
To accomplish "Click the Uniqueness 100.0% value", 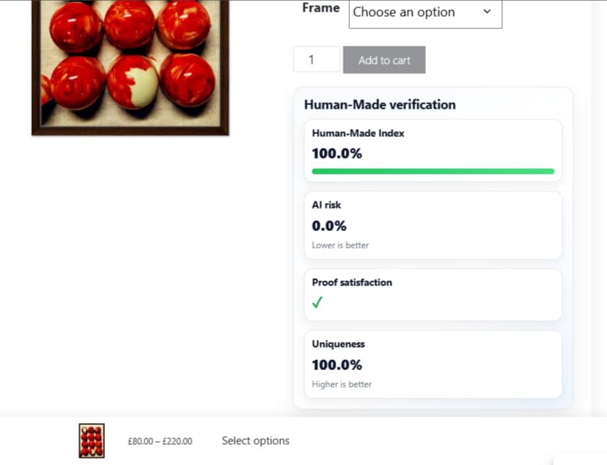I will pos(337,365).
